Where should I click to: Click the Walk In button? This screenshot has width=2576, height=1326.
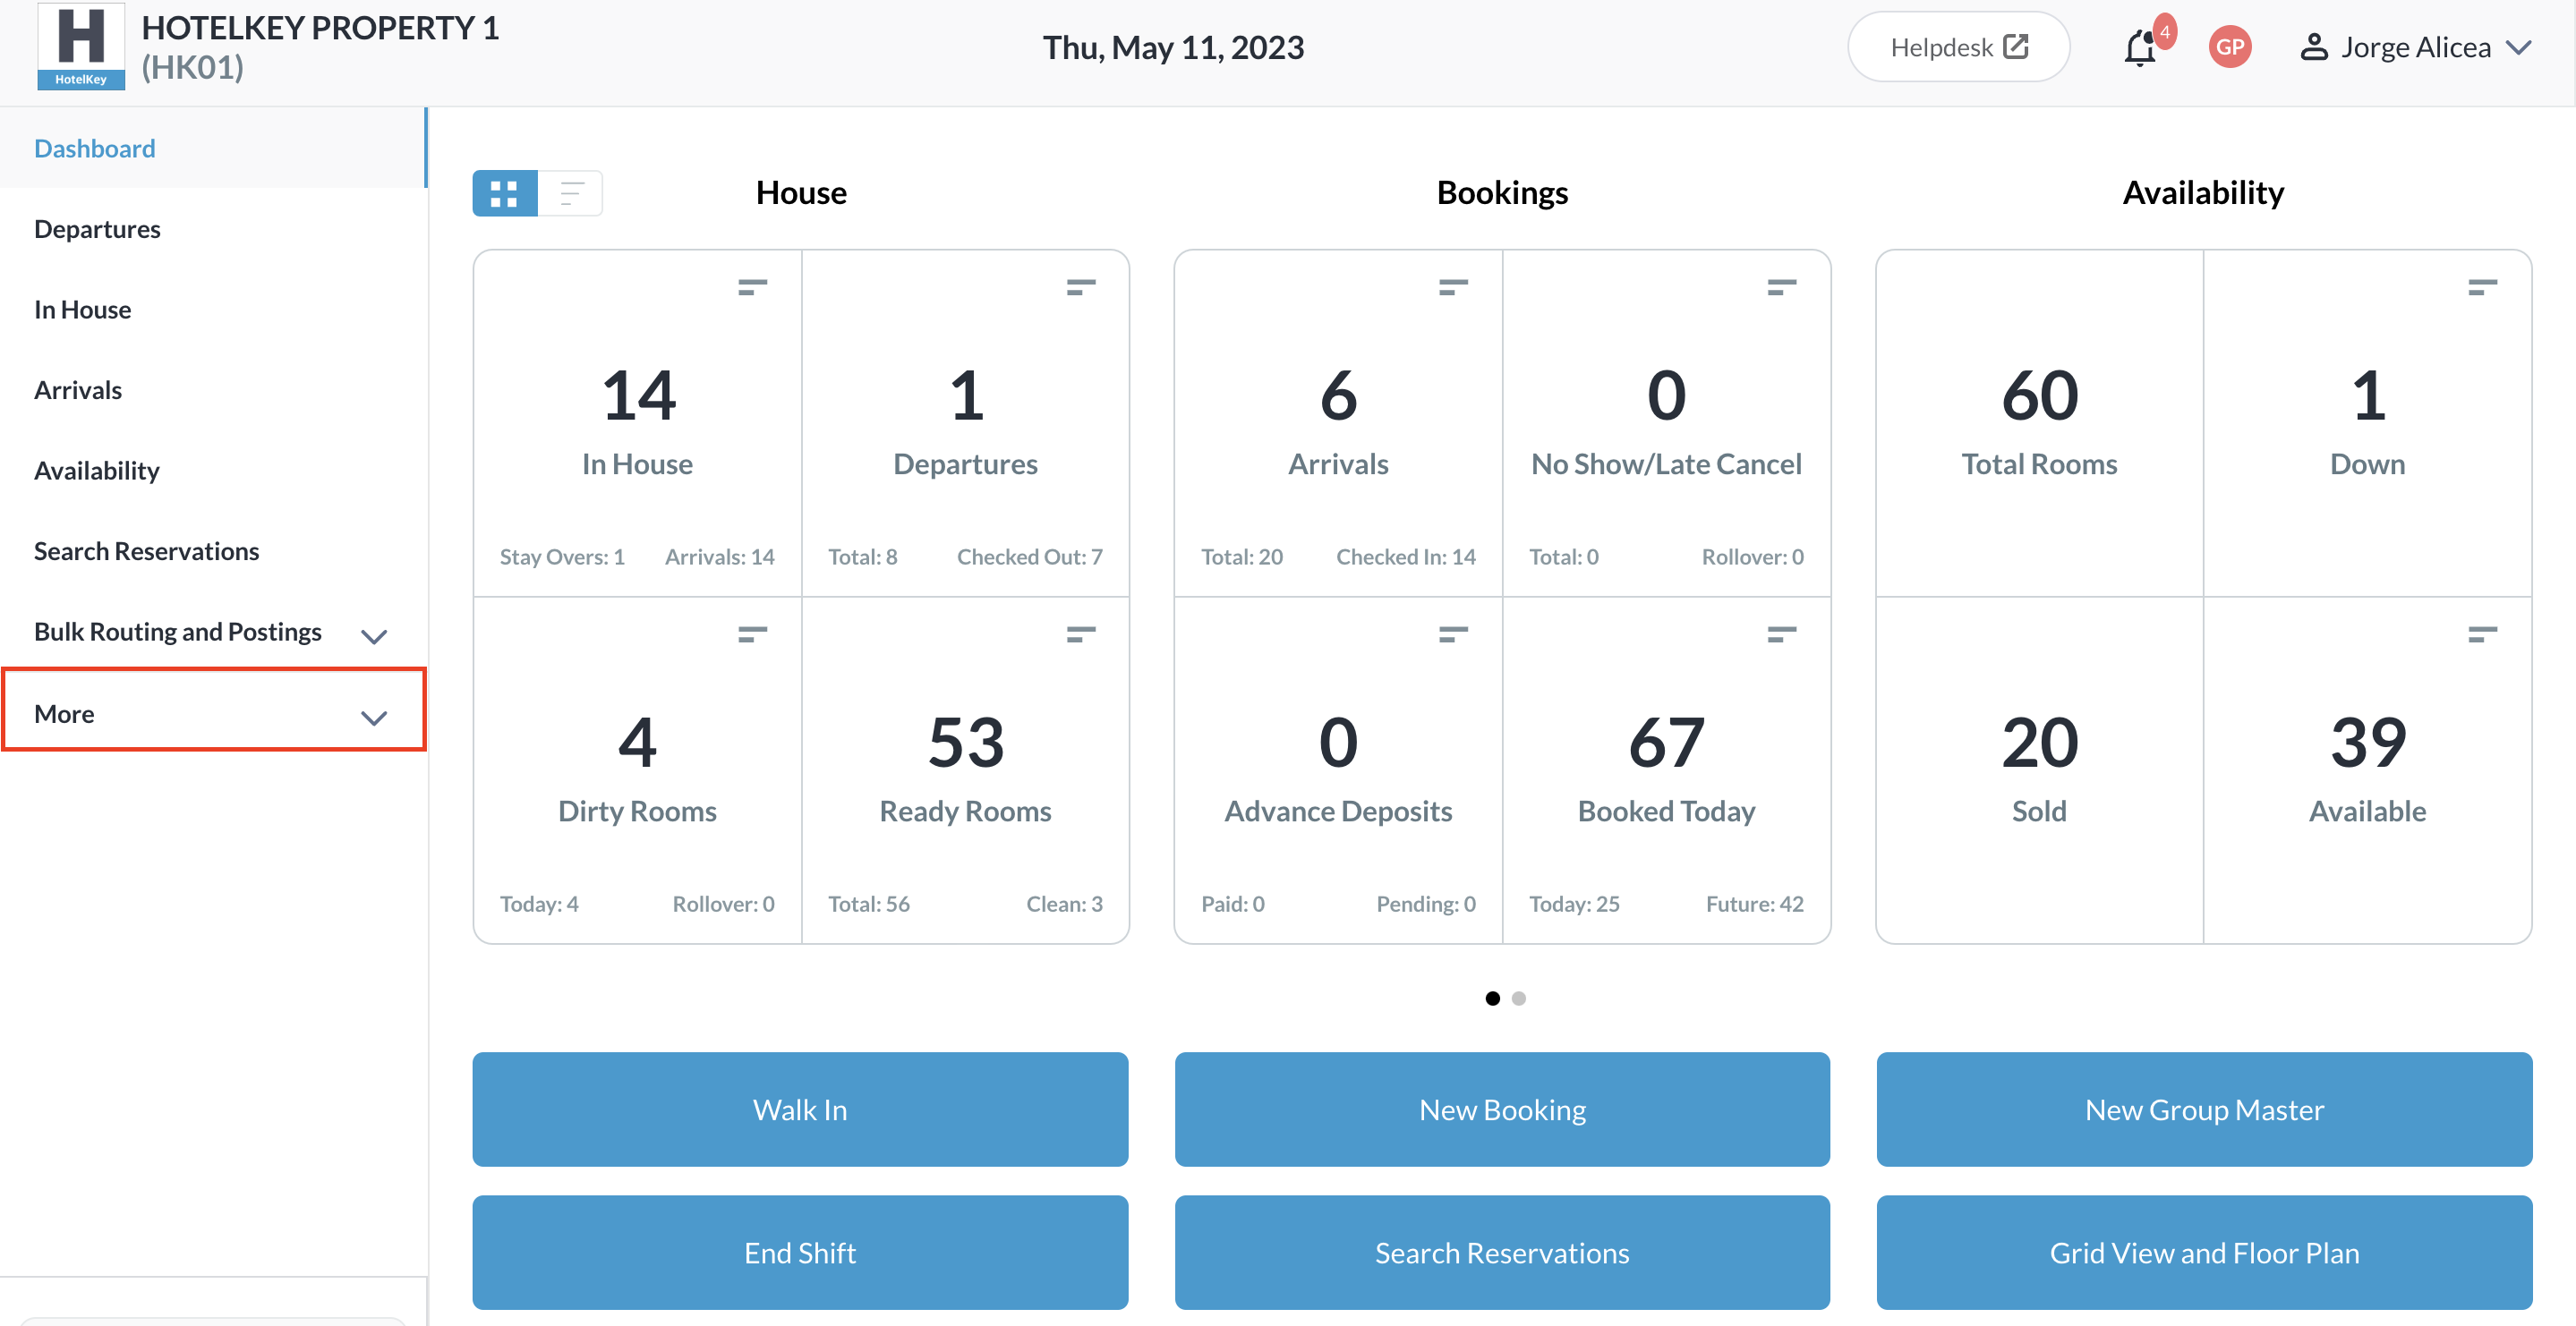(800, 1109)
